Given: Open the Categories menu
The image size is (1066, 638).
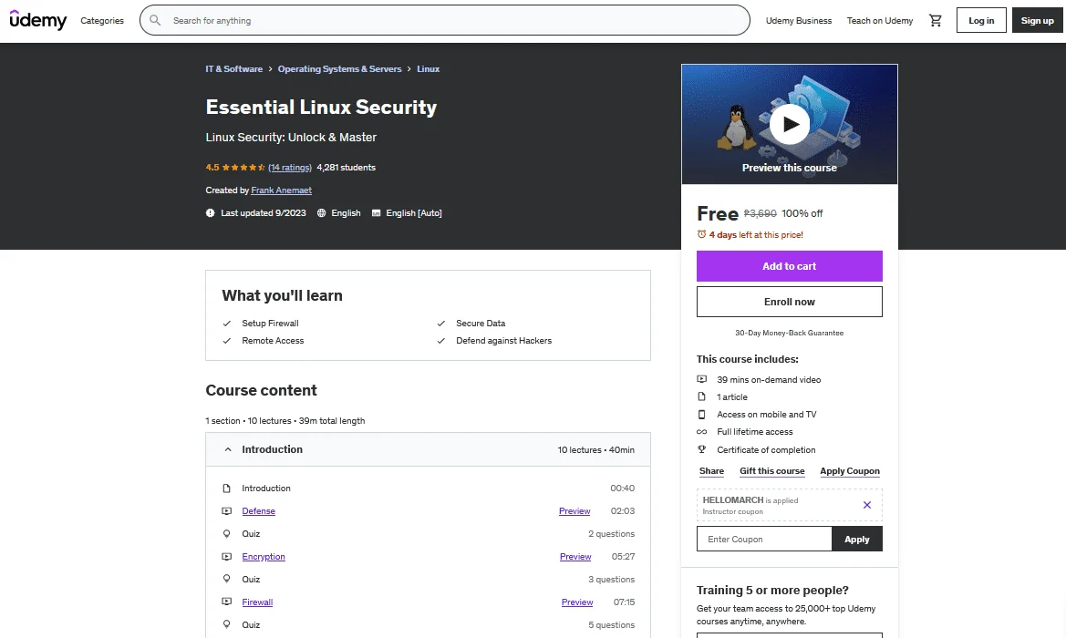Looking at the screenshot, I should (102, 20).
